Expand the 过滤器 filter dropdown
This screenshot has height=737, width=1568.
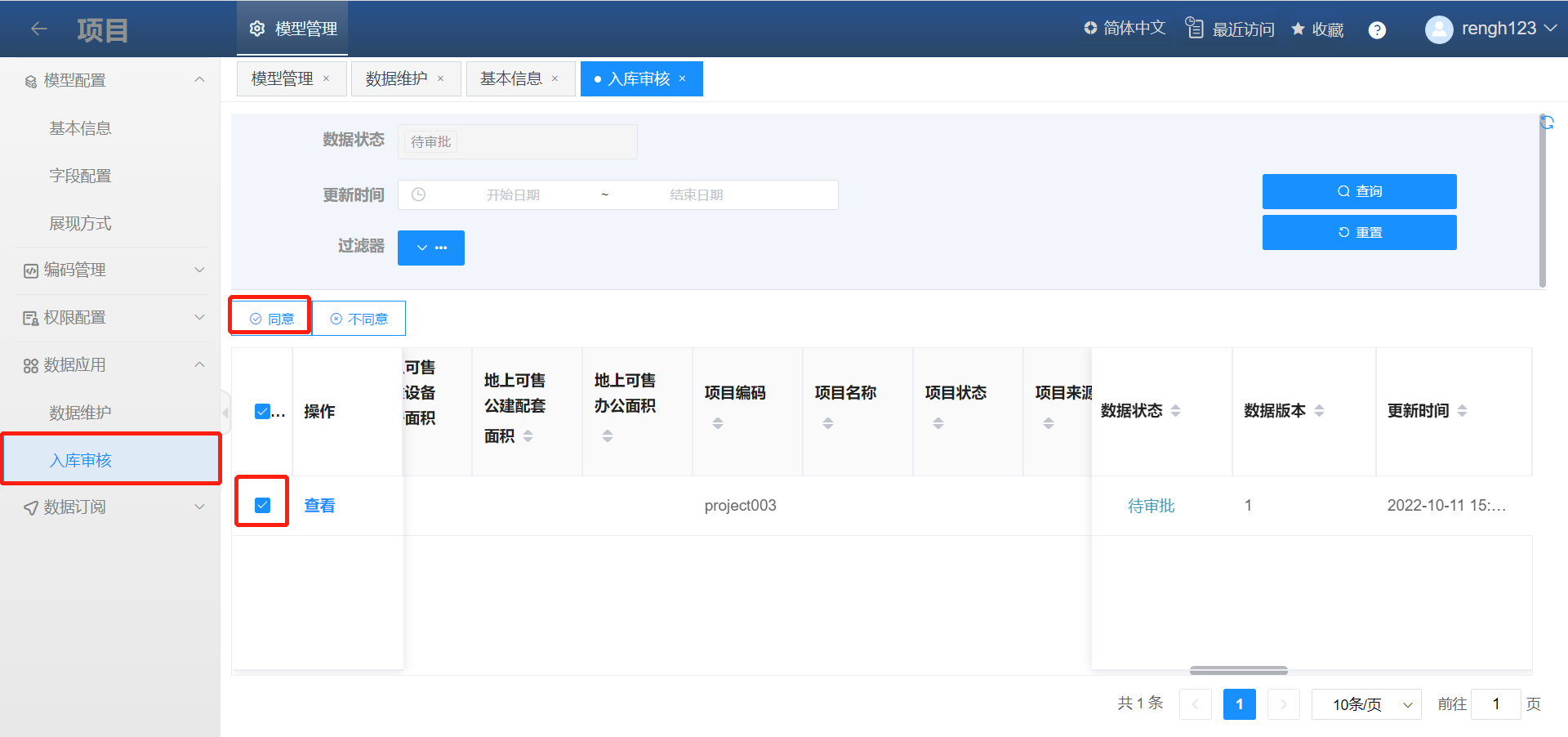point(430,248)
